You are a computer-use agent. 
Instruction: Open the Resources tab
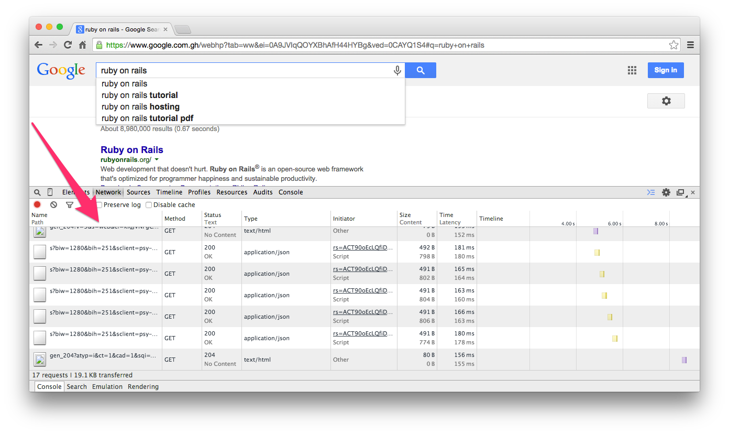click(x=232, y=192)
